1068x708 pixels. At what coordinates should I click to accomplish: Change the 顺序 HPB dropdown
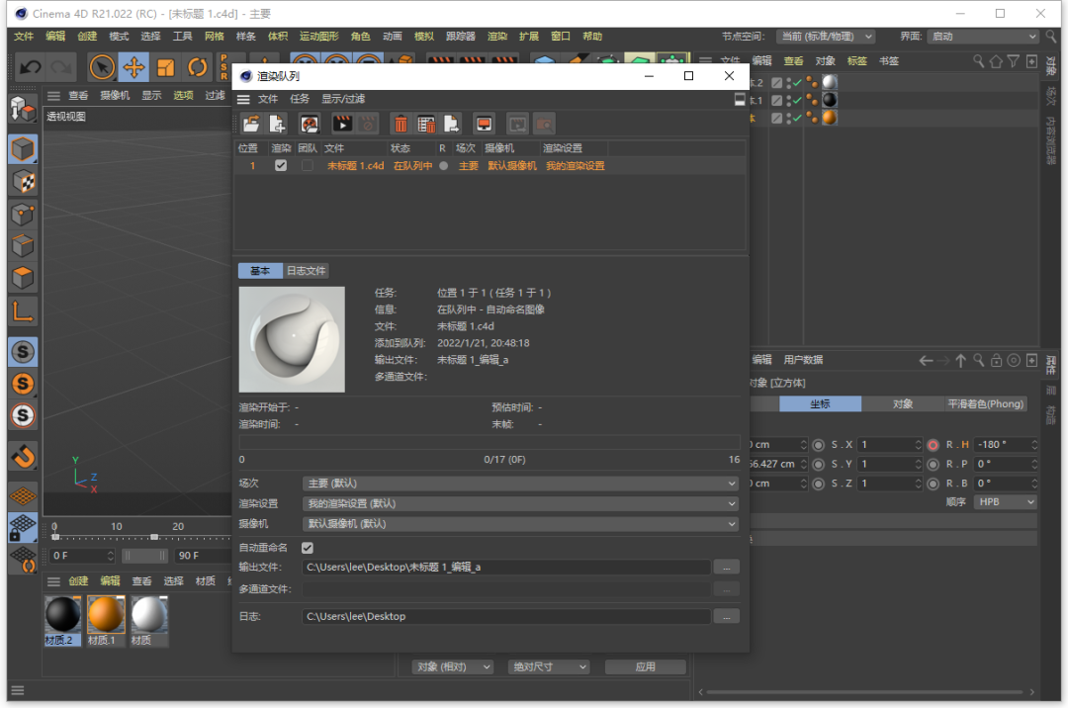[x=1005, y=501]
